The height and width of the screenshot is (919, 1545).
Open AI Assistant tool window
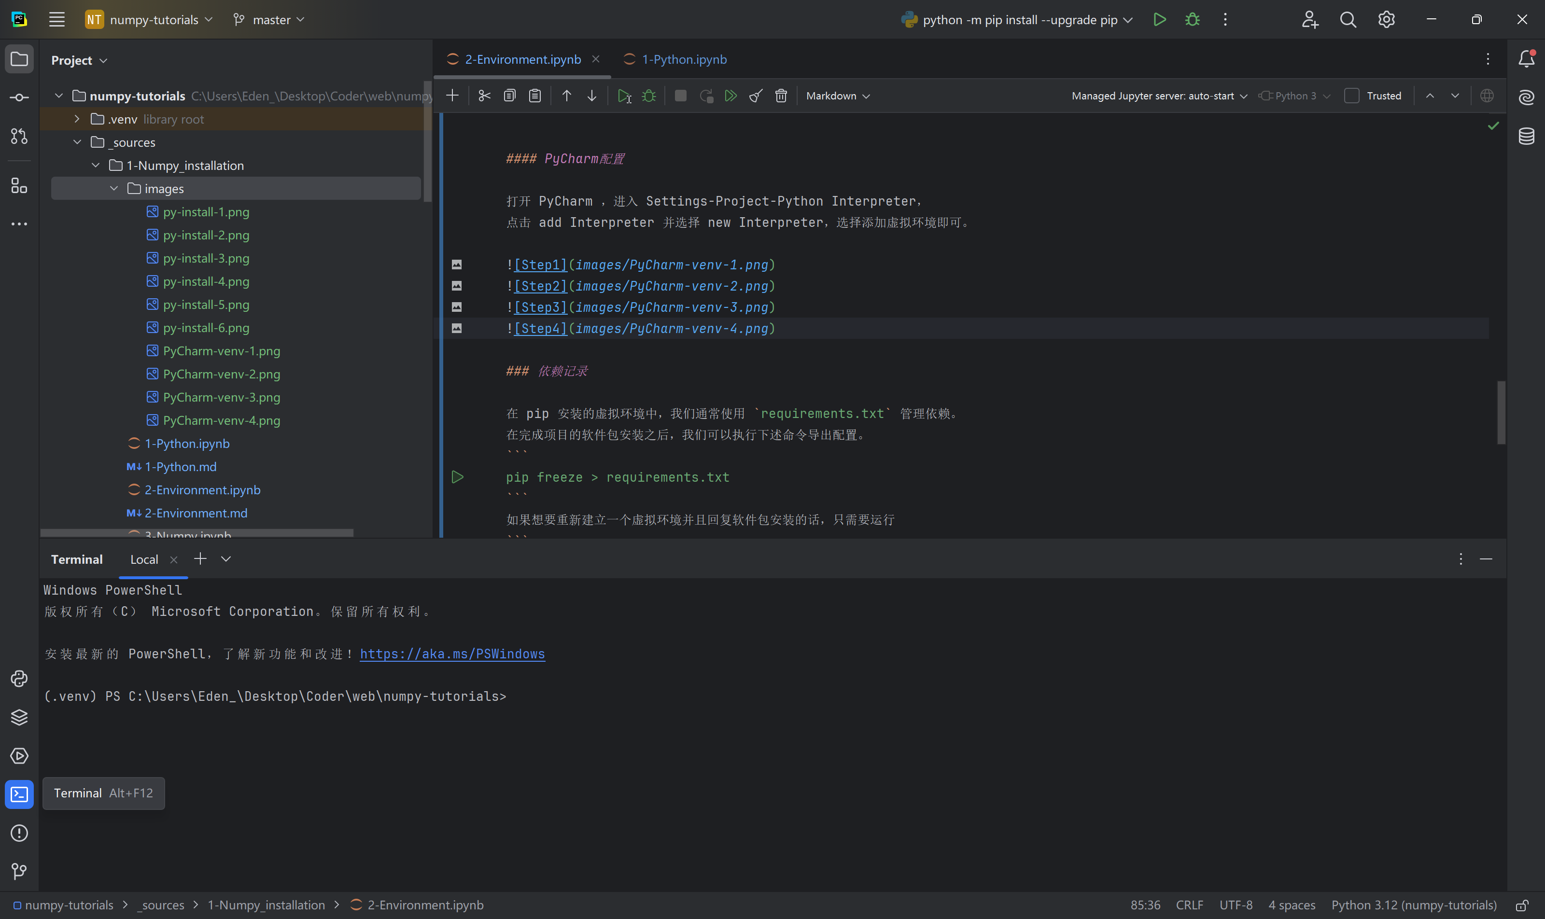click(1527, 97)
